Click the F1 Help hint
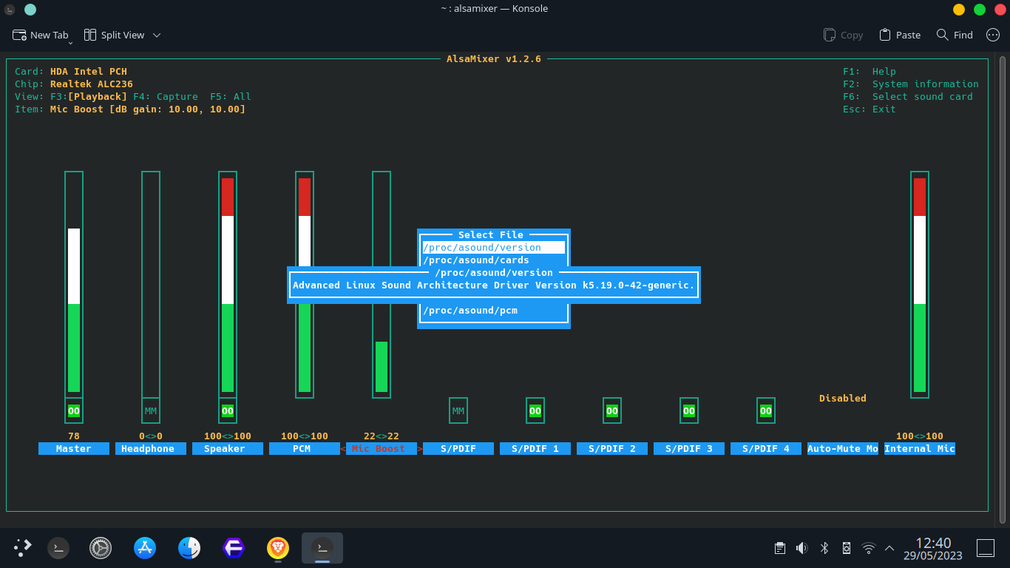The height and width of the screenshot is (568, 1010). coord(870,72)
